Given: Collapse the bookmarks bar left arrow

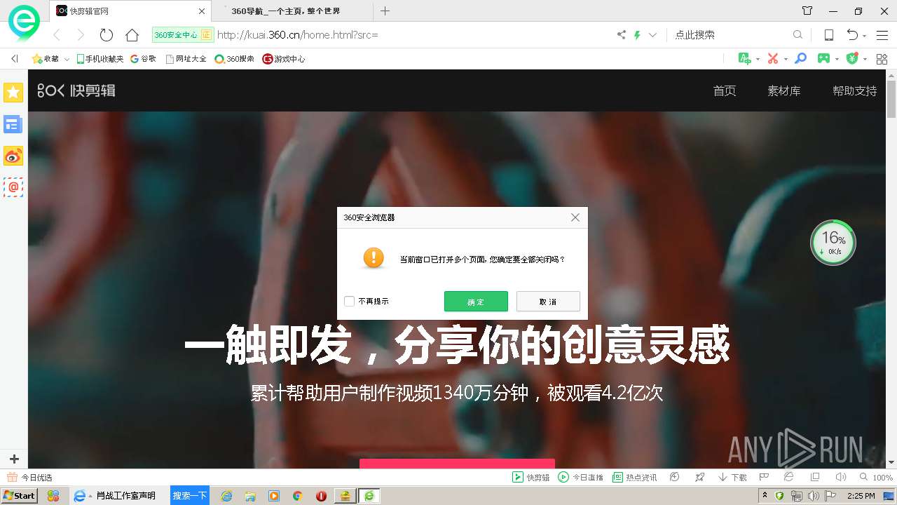Looking at the screenshot, I should click(x=14, y=59).
